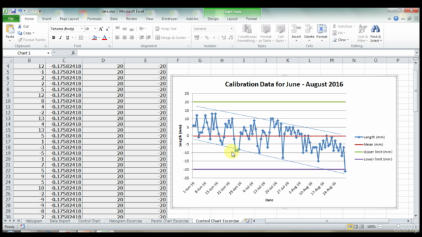Switch to the Formulas ribbon tab
422x237 pixels.
(x=94, y=18)
